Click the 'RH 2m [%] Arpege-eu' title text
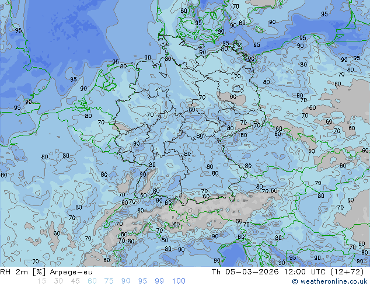Screen dimensions: 370x286 tap(46, 272)
